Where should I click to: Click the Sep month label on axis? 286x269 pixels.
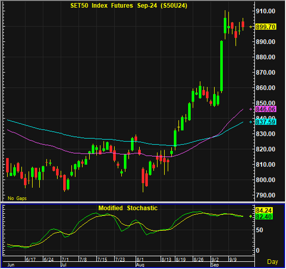click(215, 265)
